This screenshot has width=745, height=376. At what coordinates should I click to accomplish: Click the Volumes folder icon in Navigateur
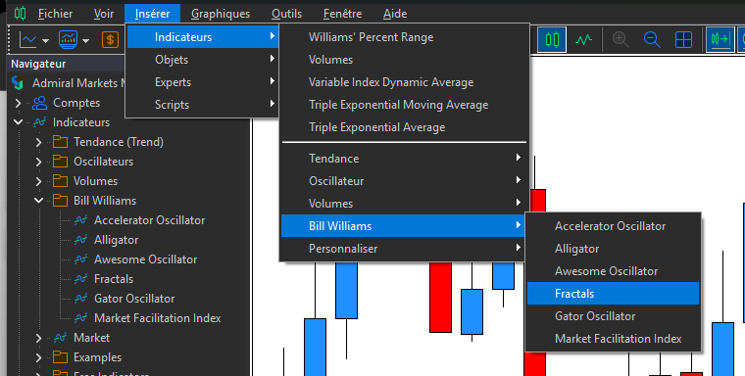tap(61, 180)
